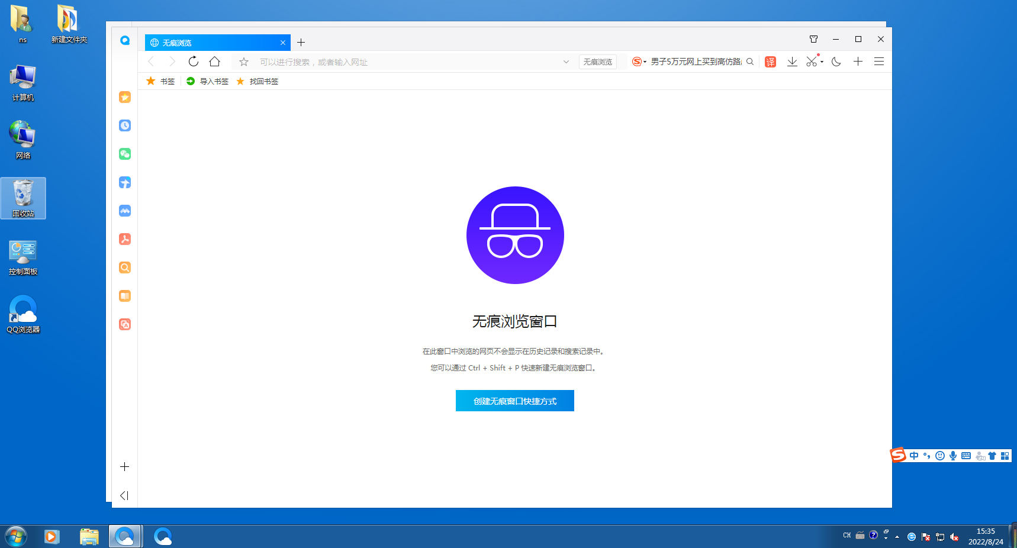The image size is (1017, 548).
Task: Select the 回收站 recycle bin desktop icon
Action: [23, 198]
